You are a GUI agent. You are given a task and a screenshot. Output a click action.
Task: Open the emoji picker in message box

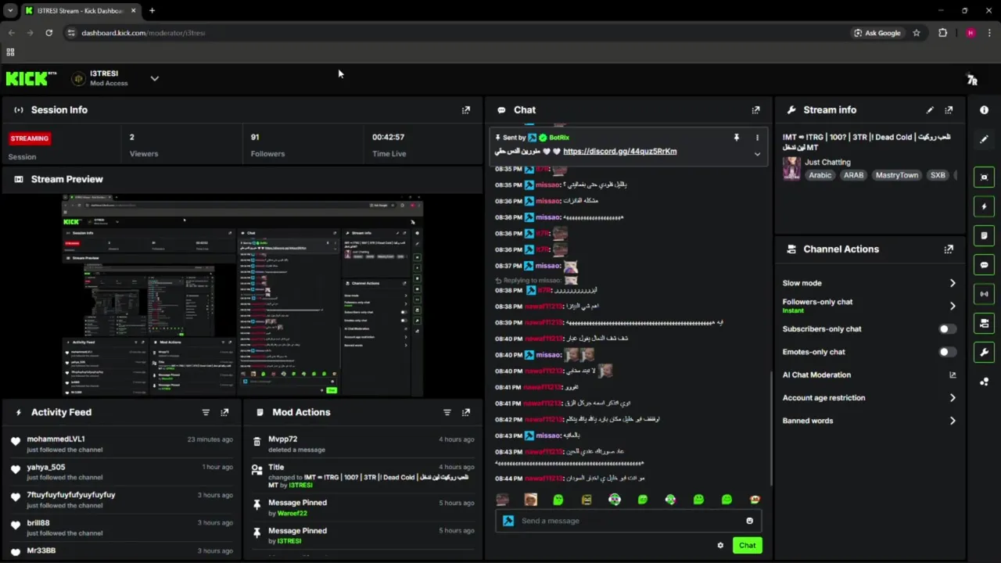click(749, 521)
